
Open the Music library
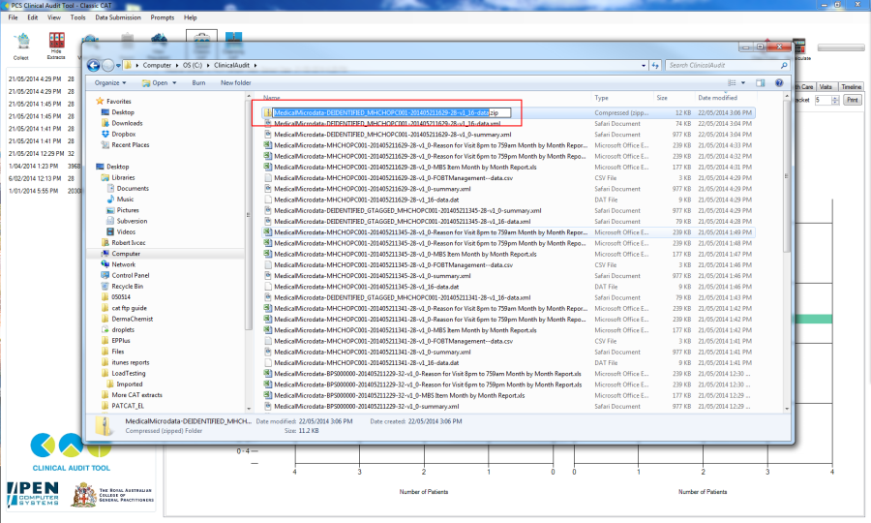tap(120, 199)
